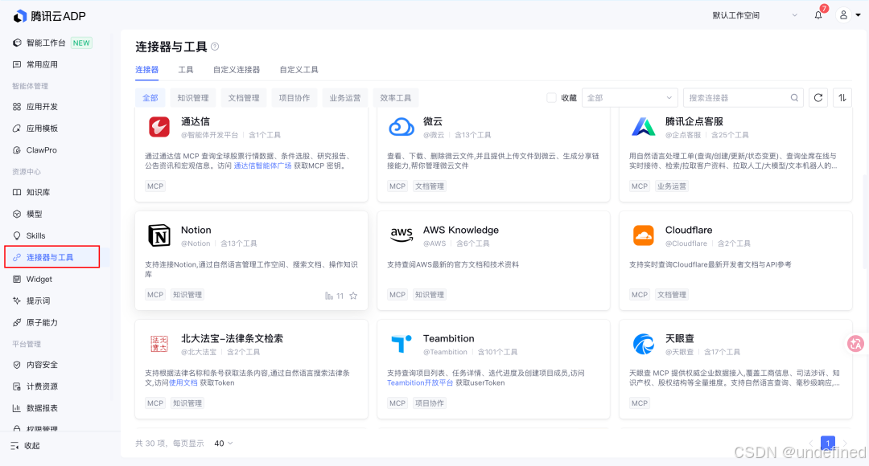The width and height of the screenshot is (869, 466).
Task: Open the AWS Knowledge icon
Action: 402,235
